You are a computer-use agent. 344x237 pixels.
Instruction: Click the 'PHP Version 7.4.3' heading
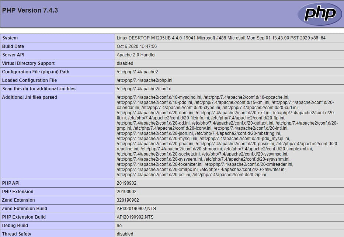(x=30, y=10)
